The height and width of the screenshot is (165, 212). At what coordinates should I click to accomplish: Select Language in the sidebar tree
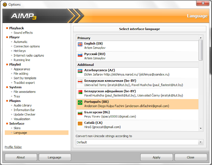coord(37,133)
